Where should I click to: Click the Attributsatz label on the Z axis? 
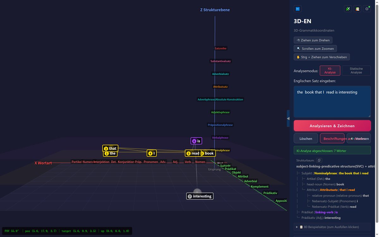click(x=220, y=87)
